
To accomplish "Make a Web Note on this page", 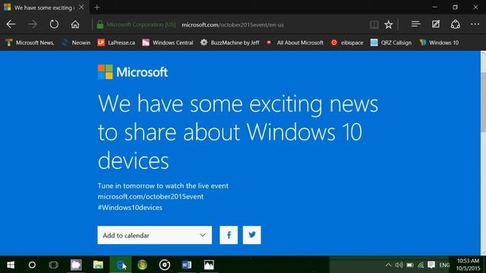I will [x=436, y=24].
